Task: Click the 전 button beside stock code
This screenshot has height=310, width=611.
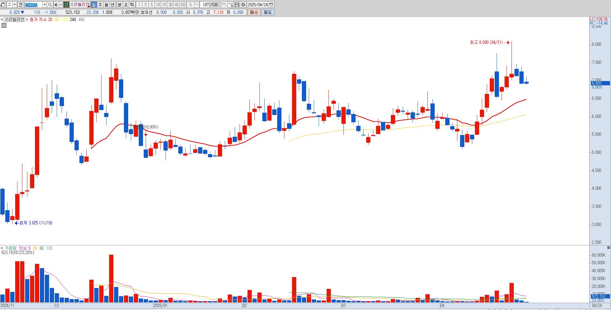Action: pyautogui.click(x=20, y=5)
